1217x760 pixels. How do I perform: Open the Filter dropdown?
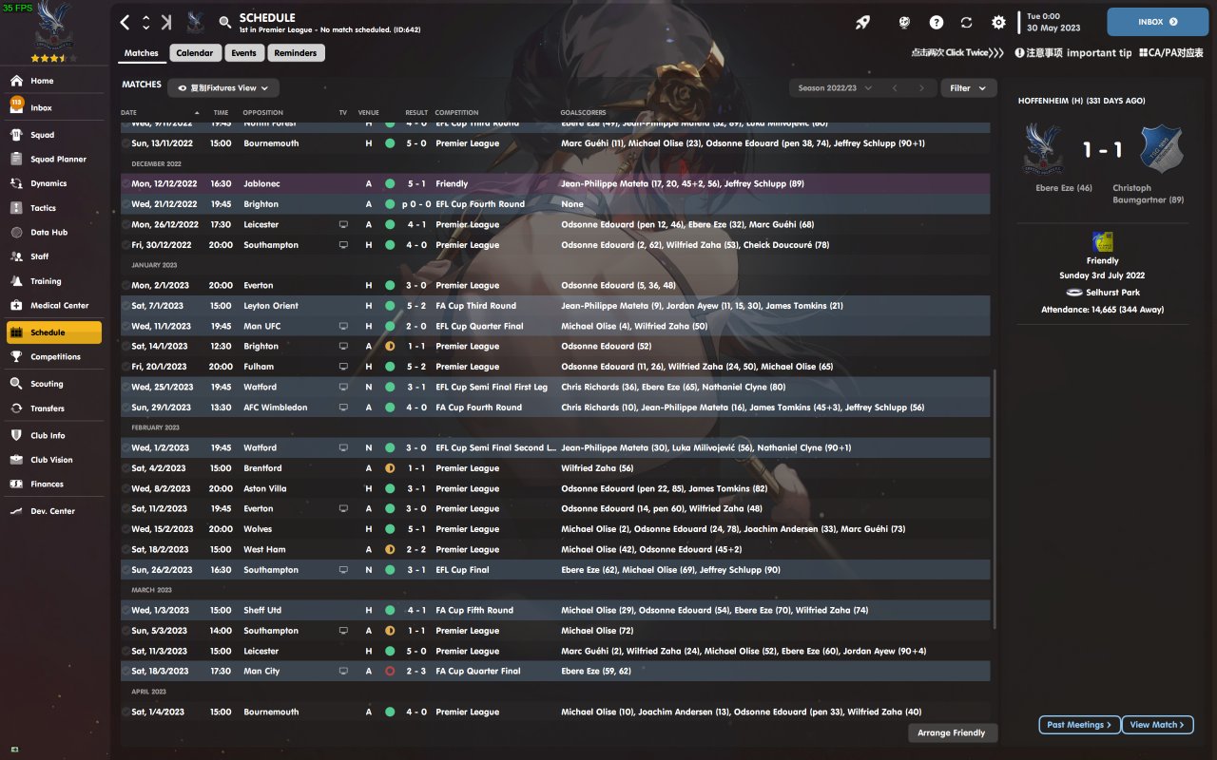968,88
